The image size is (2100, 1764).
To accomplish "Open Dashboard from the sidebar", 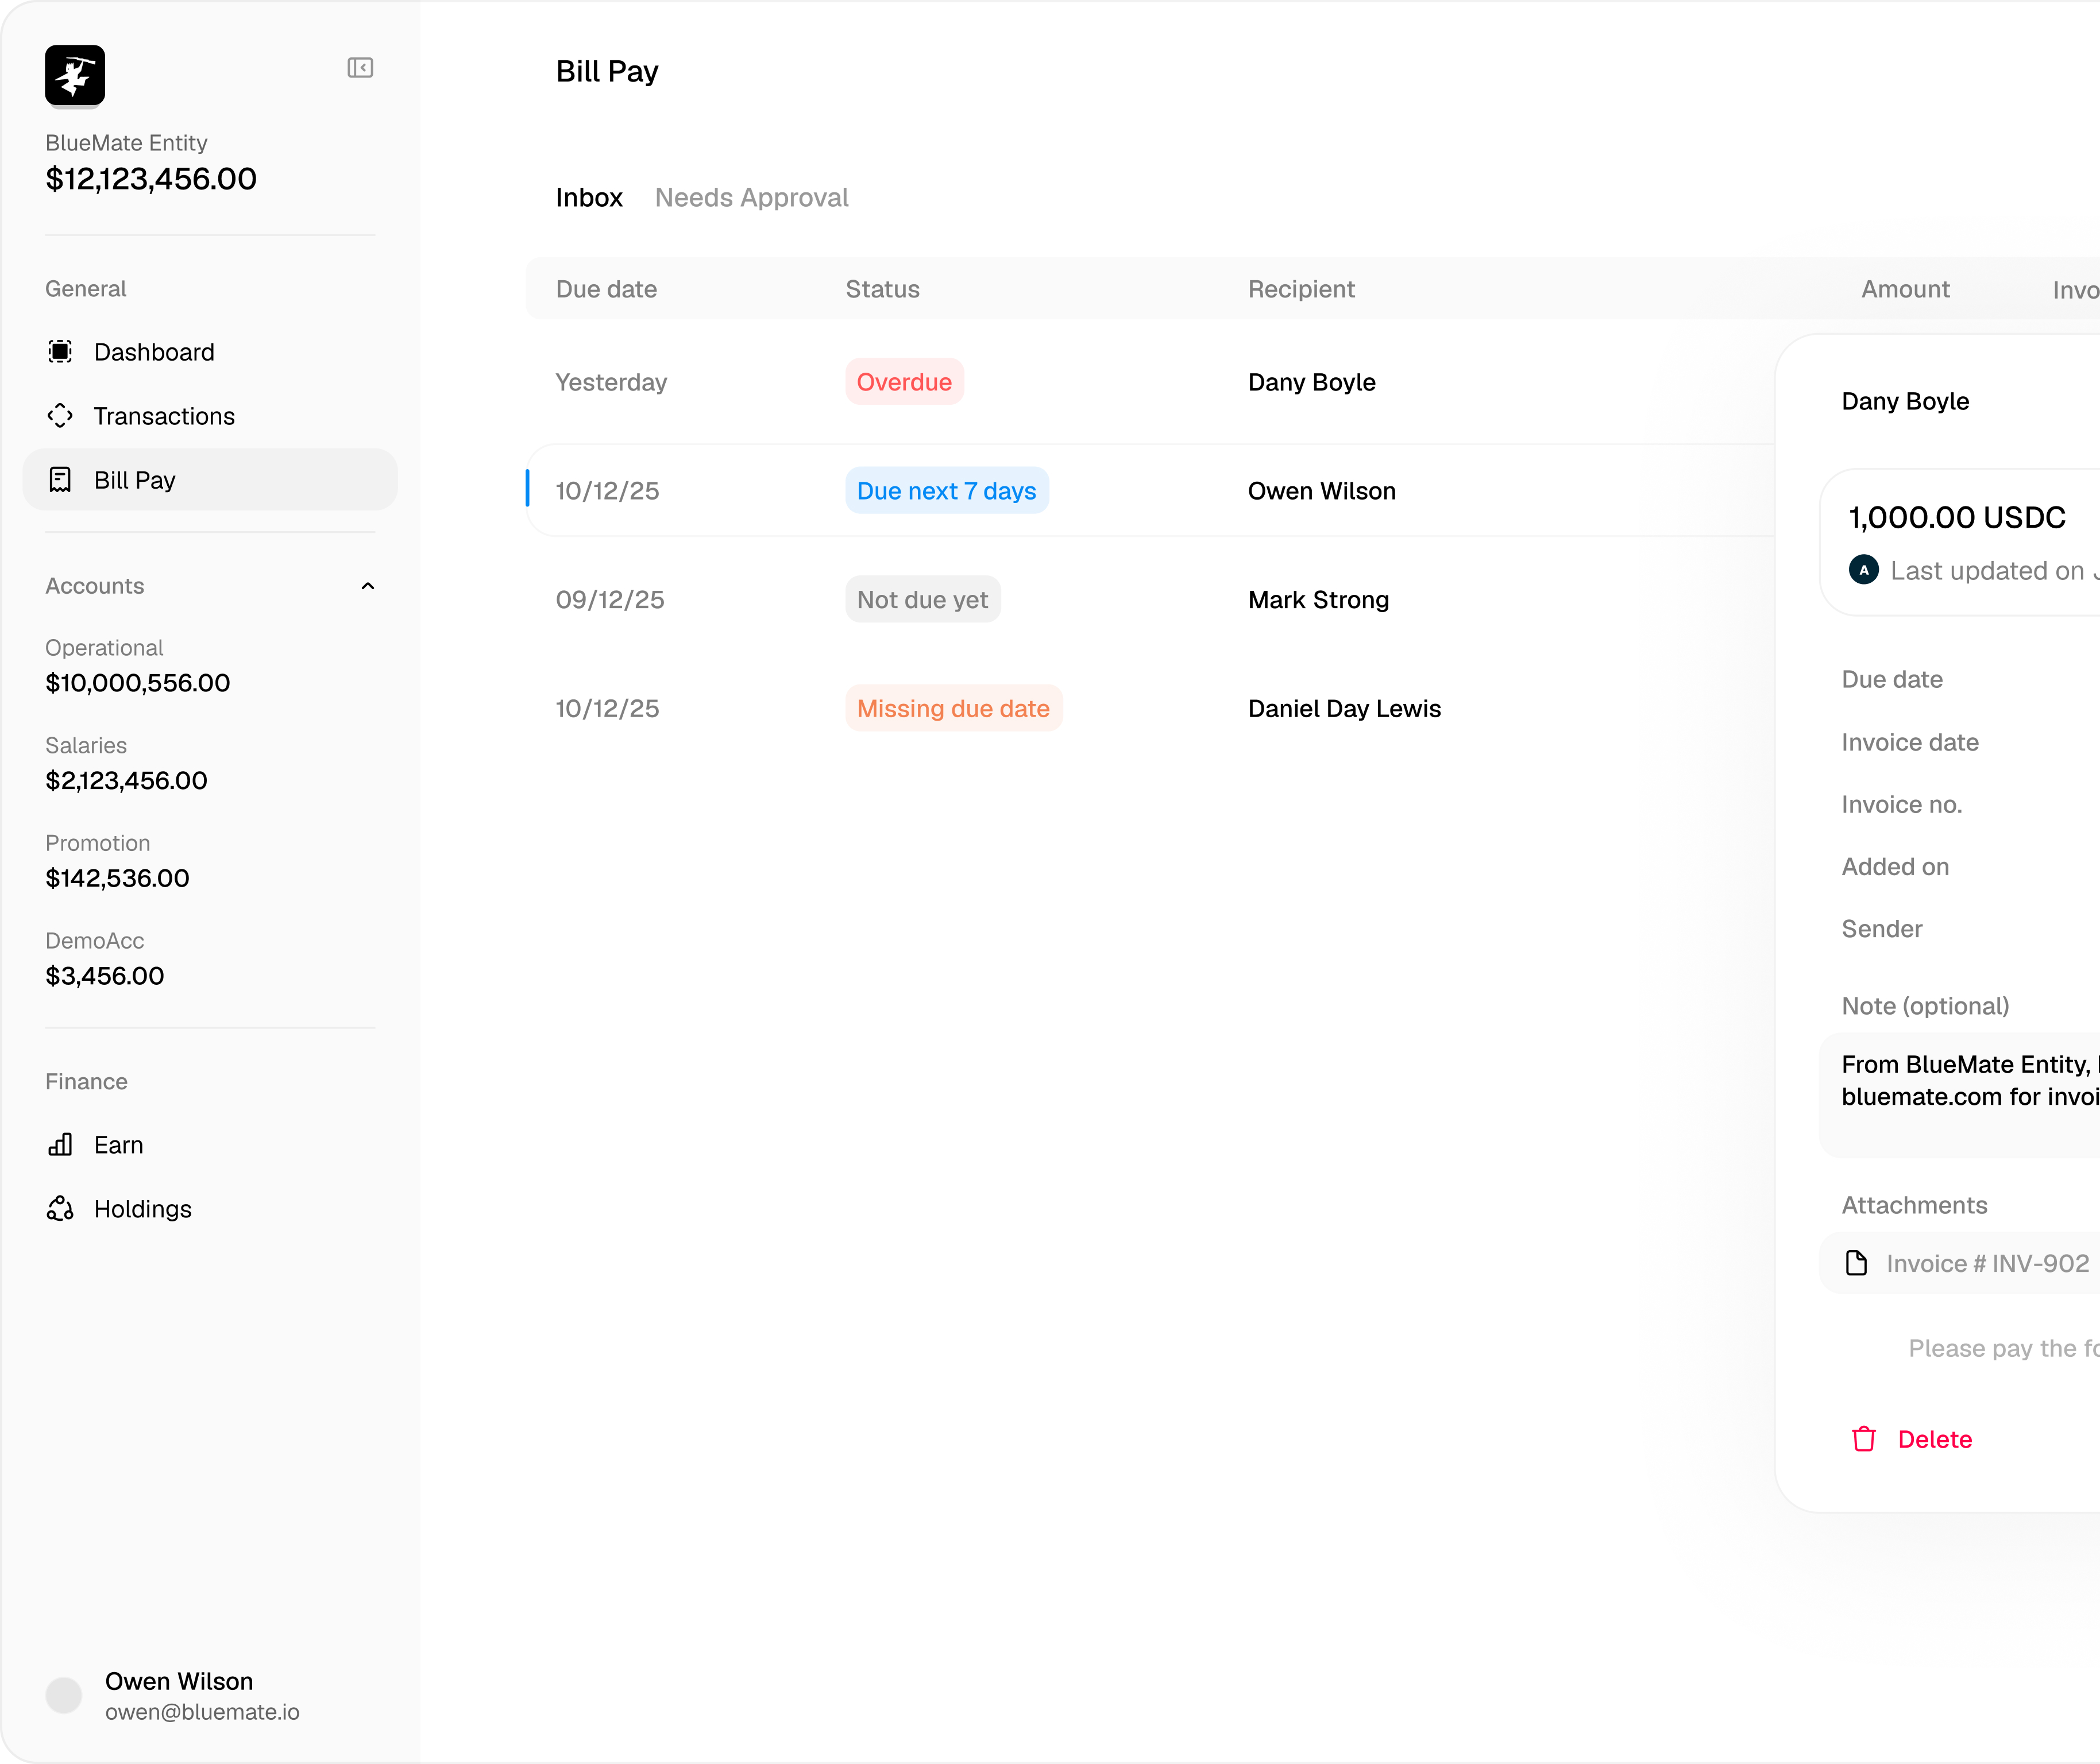I will pyautogui.click(x=154, y=352).
